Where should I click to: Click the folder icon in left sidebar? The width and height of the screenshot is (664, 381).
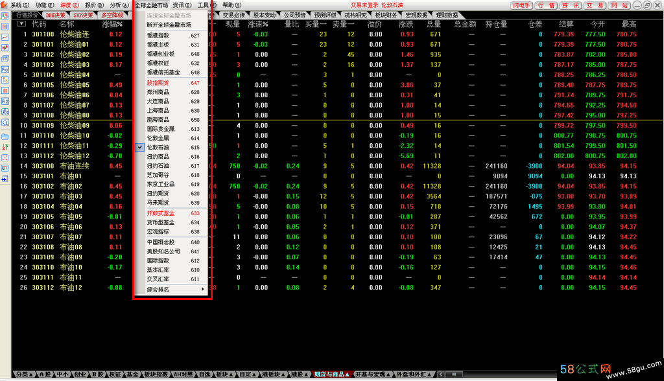pyautogui.click(x=5, y=137)
